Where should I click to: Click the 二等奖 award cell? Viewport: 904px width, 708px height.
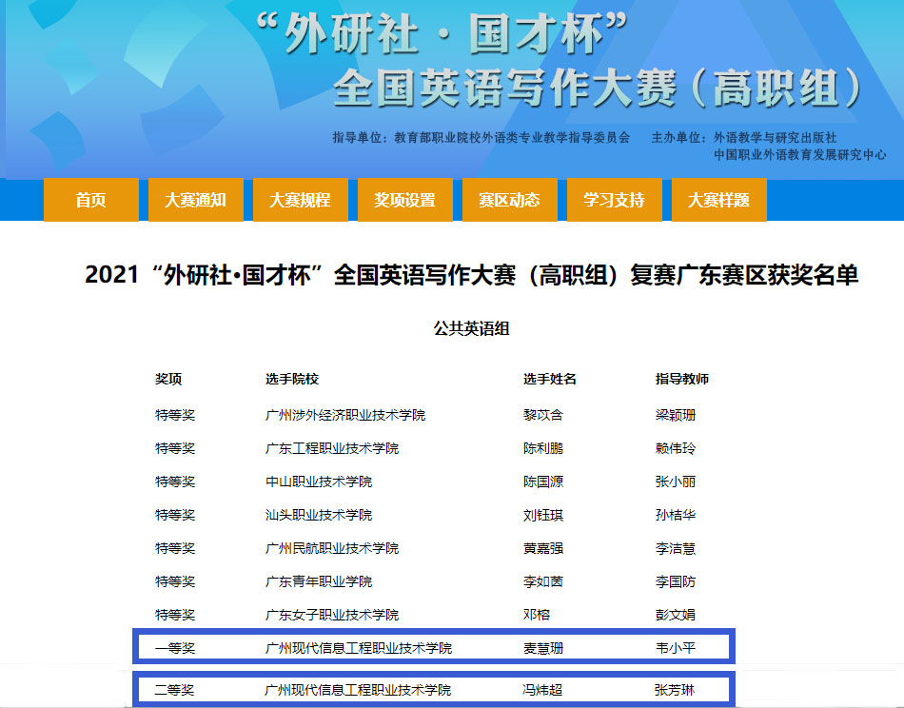tap(174, 690)
